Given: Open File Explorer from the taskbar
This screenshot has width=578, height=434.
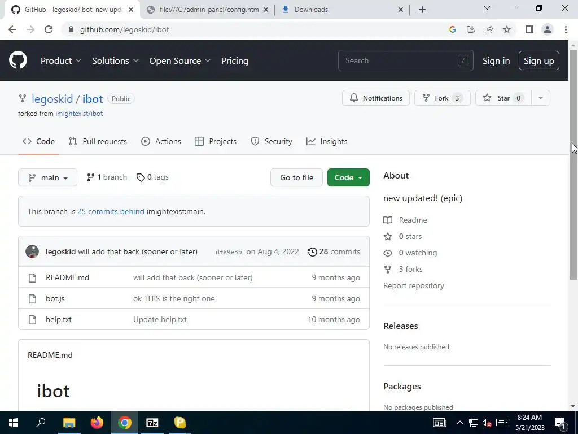Looking at the screenshot, I should tap(69, 423).
